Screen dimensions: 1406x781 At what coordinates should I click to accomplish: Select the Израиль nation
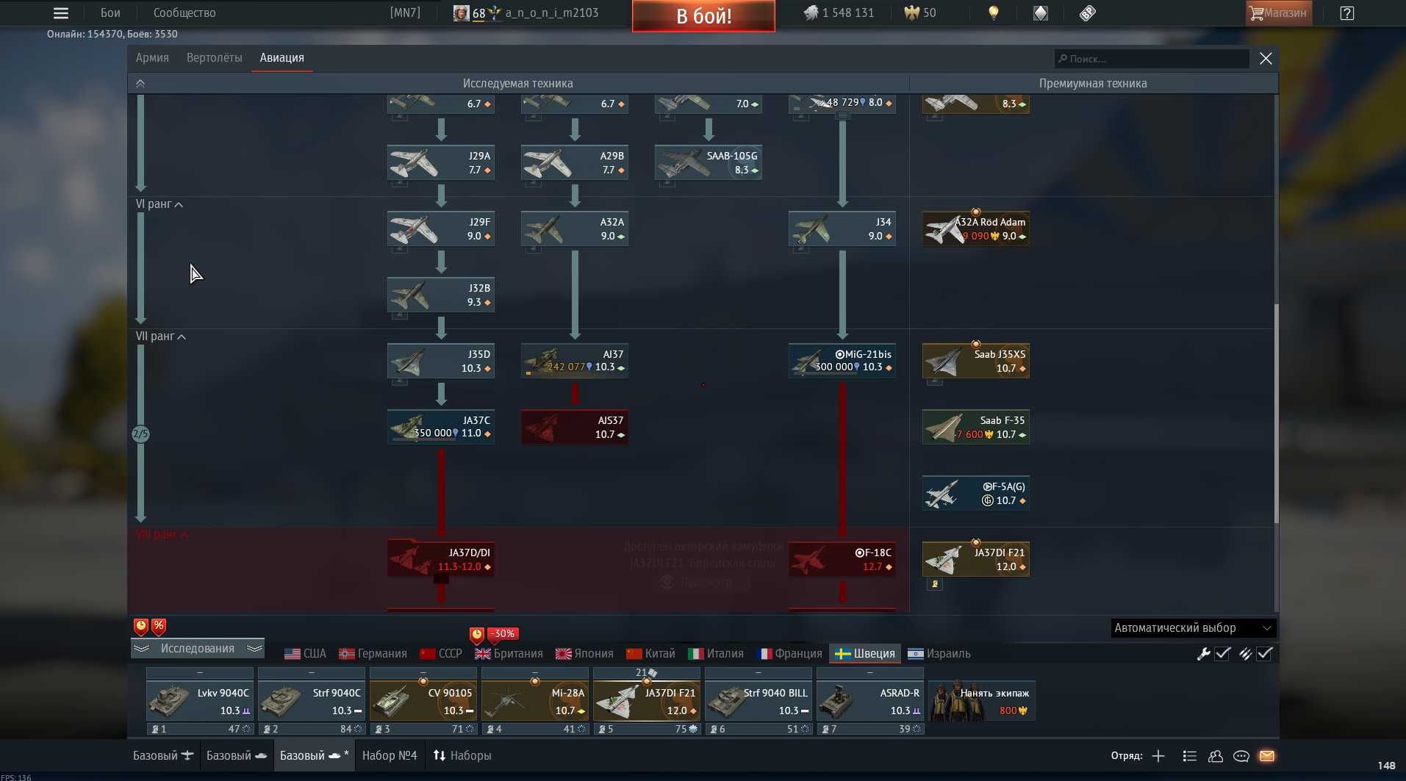pos(939,653)
